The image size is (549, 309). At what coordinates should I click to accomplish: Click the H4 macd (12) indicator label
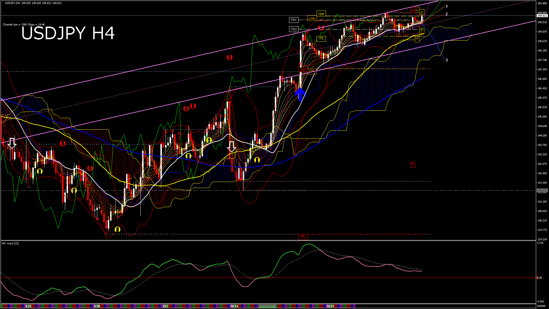click(x=10, y=243)
